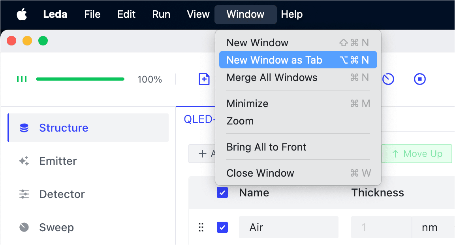Open the Run menu
The image size is (455, 245).
(161, 14)
